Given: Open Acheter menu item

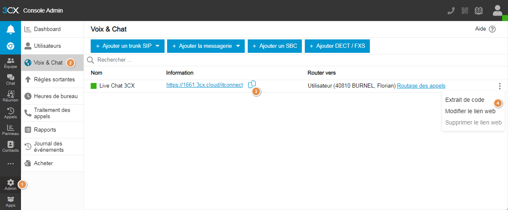Looking at the screenshot, I should coord(52,163).
